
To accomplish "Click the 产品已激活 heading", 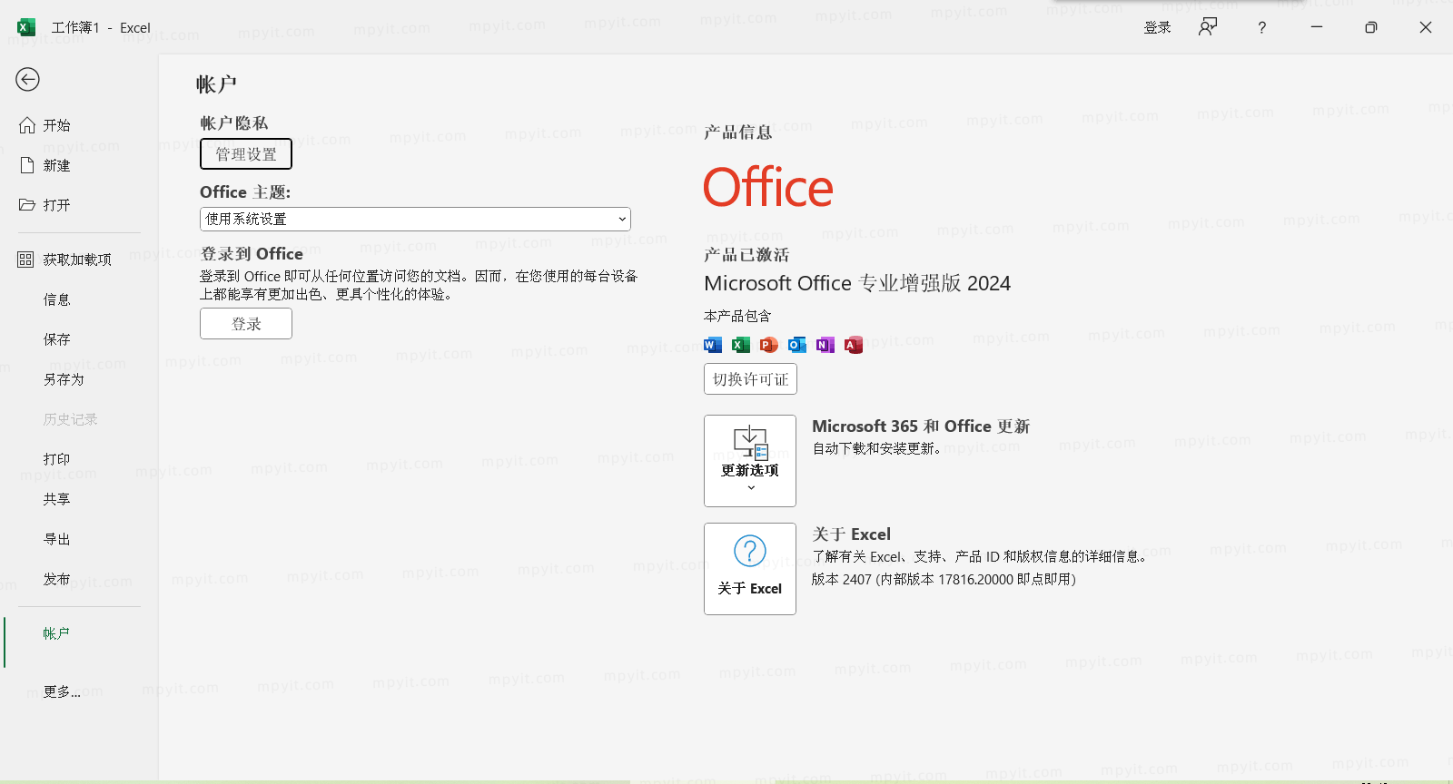I will (x=746, y=255).
